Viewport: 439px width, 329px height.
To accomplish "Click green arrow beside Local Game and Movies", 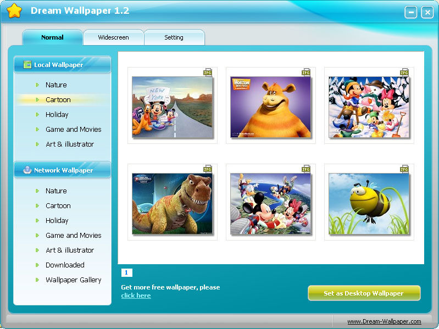I will tap(37, 129).
